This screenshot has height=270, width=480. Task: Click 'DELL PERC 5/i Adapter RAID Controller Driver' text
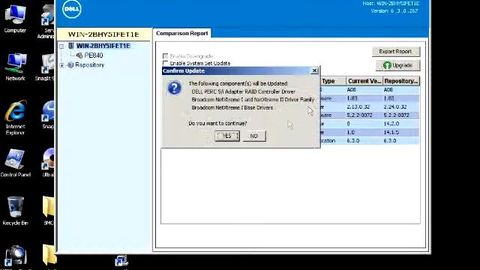tap(243, 91)
